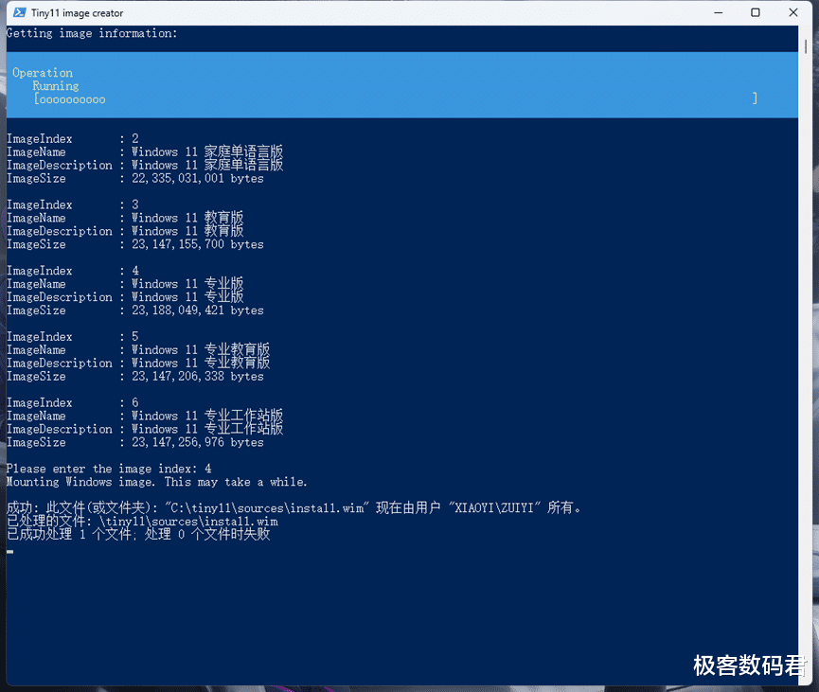Image resolution: width=819 pixels, height=692 pixels.
Task: Click the '已处理的文件' line
Action: [x=142, y=522]
